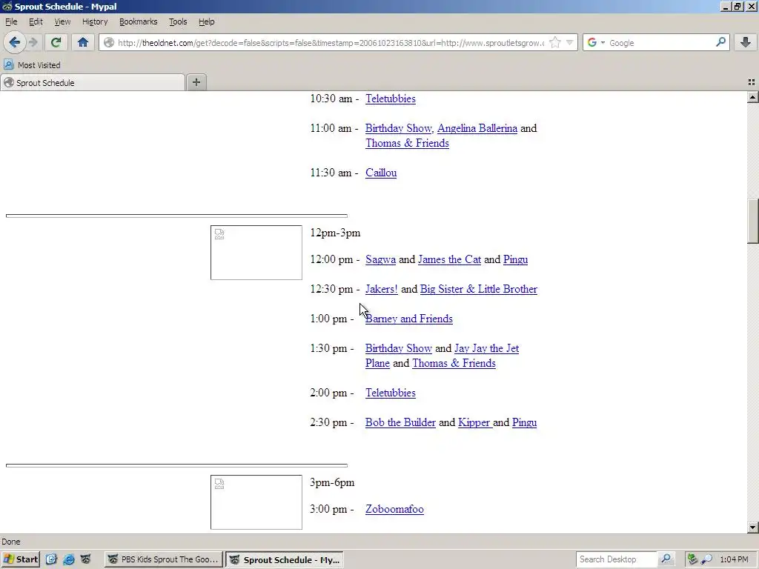Open the 2:30 pm Pingu link
Image resolution: width=759 pixels, height=569 pixels.
524,422
